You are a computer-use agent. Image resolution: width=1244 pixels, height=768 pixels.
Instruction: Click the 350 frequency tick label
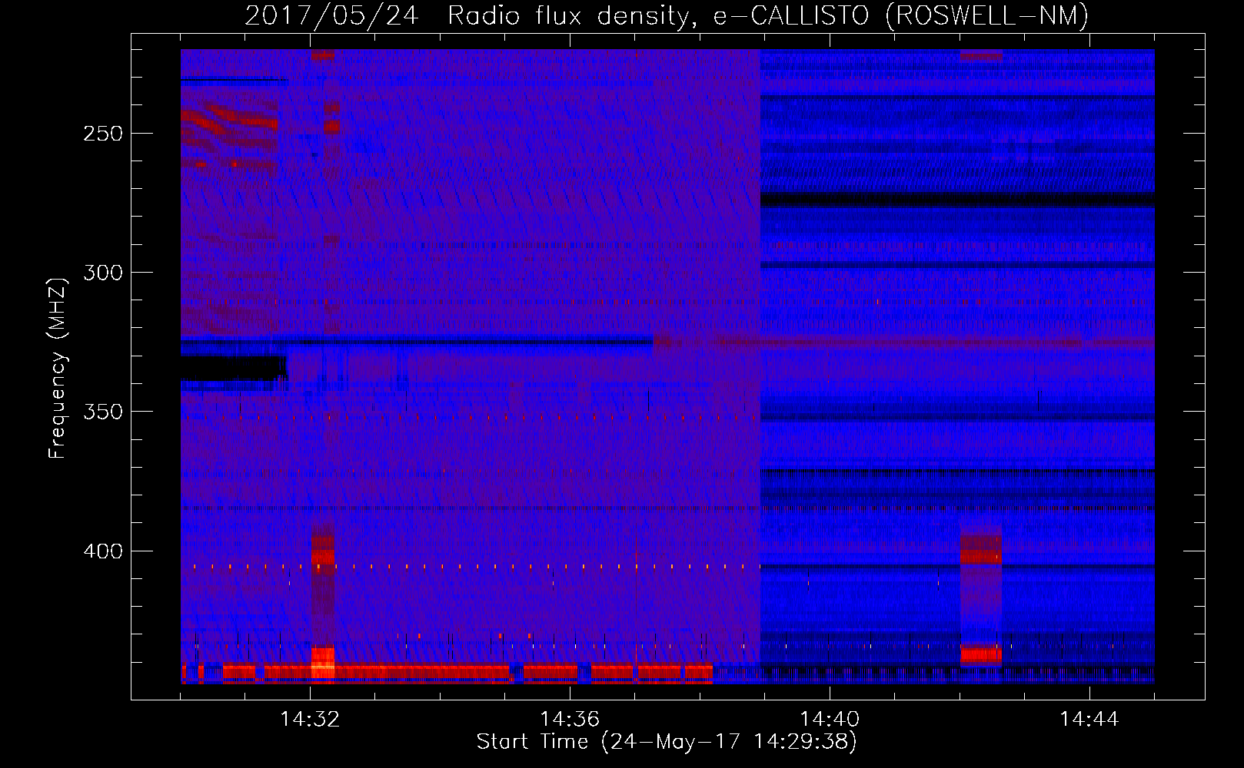[103, 412]
